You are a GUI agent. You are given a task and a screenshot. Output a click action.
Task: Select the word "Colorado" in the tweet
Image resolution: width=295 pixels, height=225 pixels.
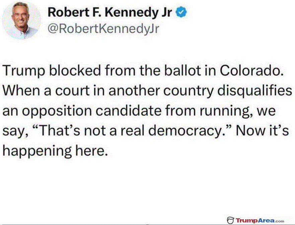(251, 71)
